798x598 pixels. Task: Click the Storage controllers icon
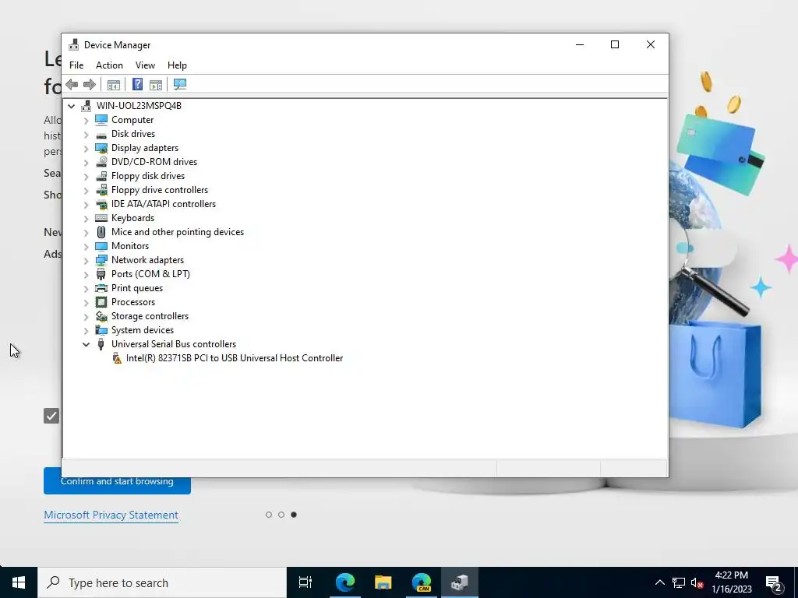(101, 316)
